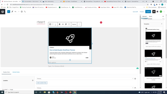
Task: Switch to the Block sidebar tab
Action: (151, 16)
